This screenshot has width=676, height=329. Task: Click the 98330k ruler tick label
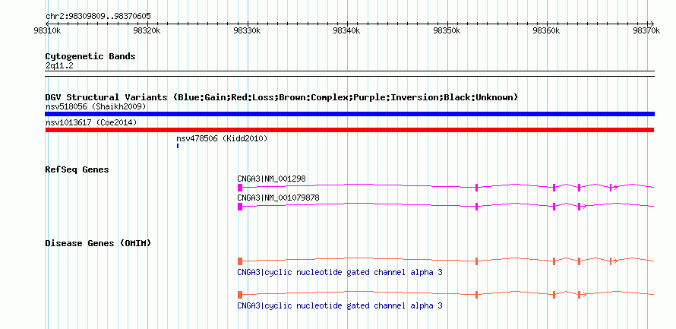click(x=247, y=30)
